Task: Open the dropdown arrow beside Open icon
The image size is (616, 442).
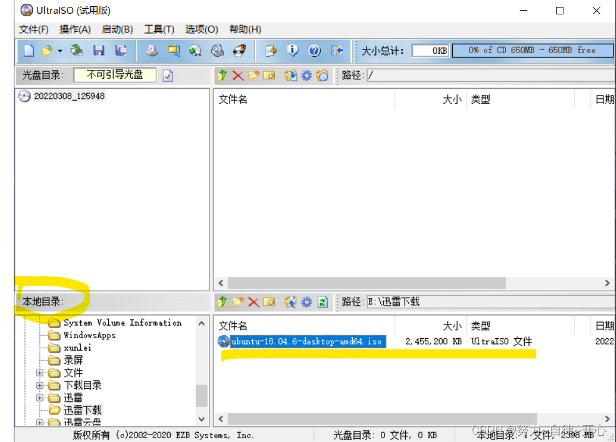Action: 59,51
